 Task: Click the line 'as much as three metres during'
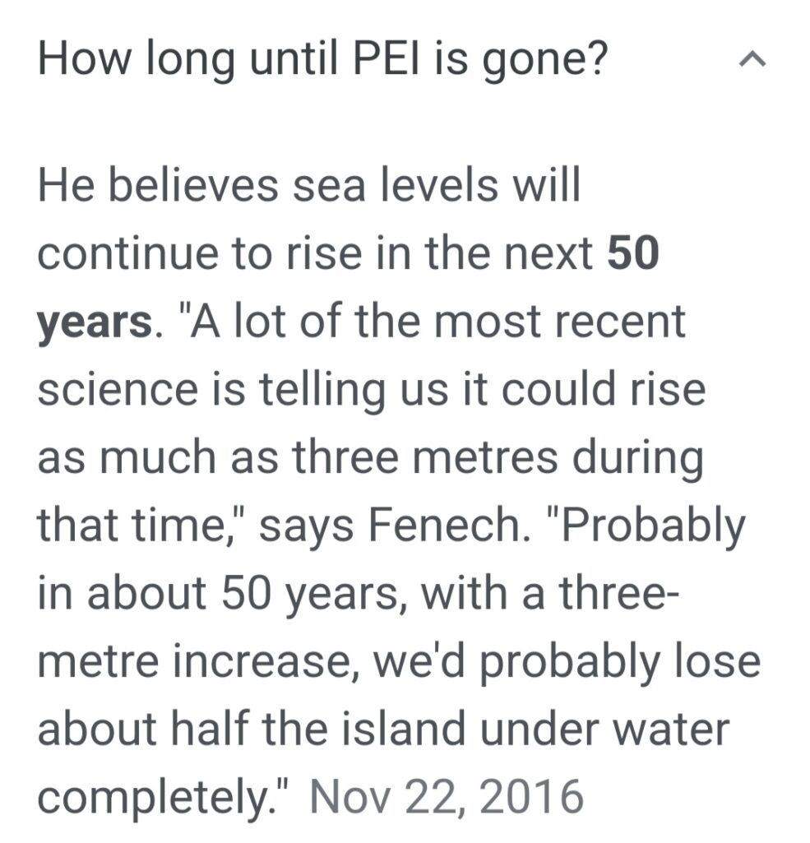point(370,459)
